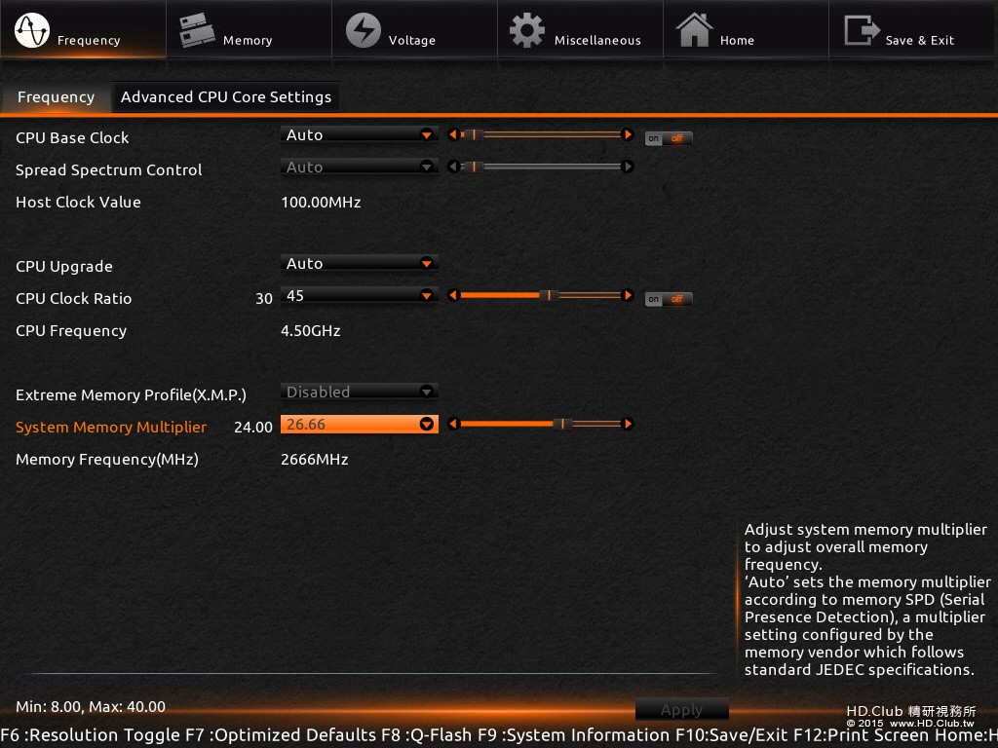Open the Advanced CPU Core Settings tab
This screenshot has width=998, height=748.
pyautogui.click(x=226, y=96)
